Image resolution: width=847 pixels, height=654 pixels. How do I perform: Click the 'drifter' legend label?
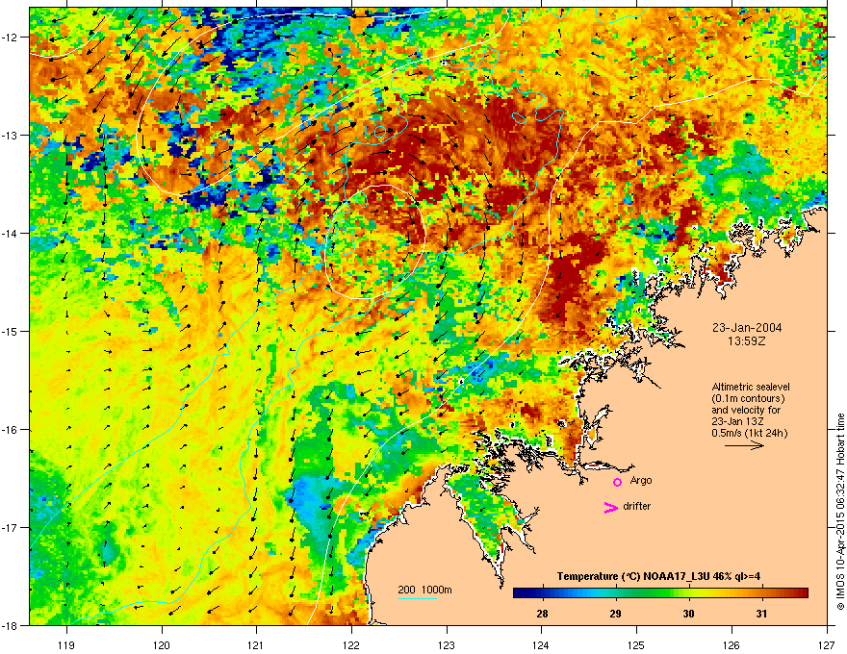(x=637, y=506)
